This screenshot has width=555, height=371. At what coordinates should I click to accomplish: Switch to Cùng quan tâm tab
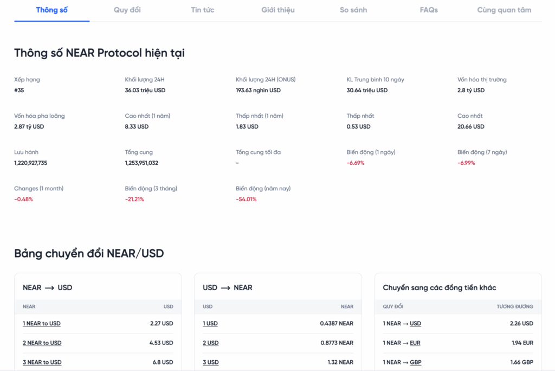(x=504, y=10)
